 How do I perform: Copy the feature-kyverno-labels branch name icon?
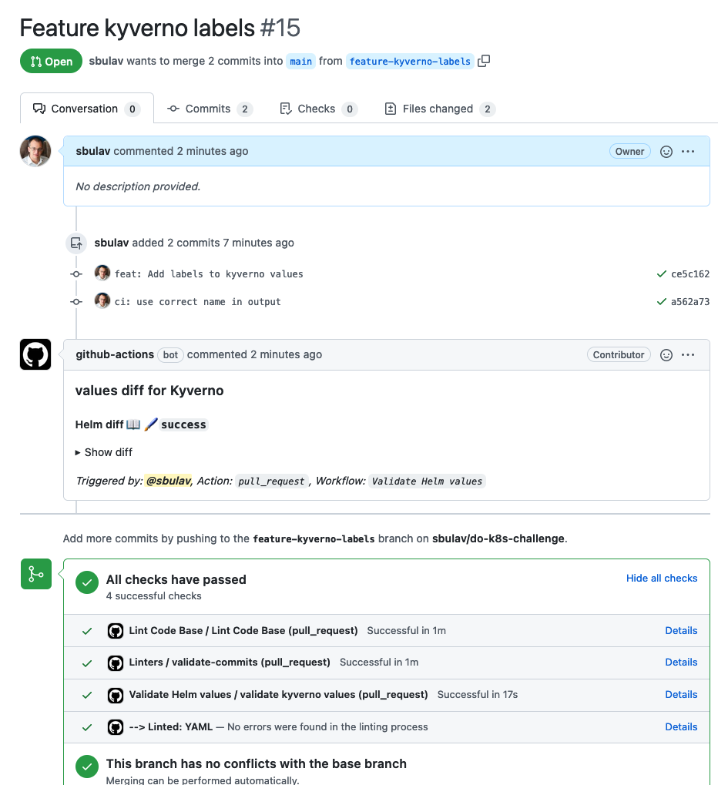tap(484, 61)
